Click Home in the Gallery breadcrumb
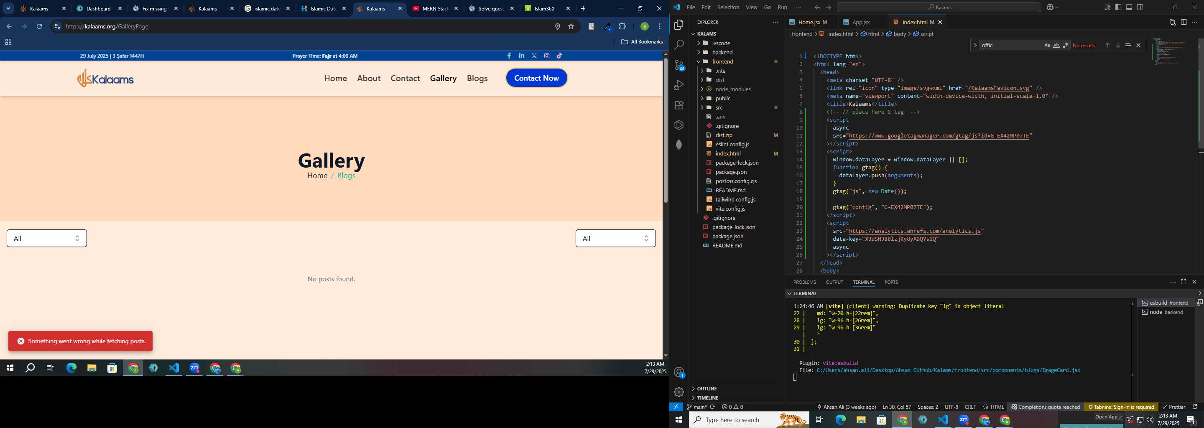The height and width of the screenshot is (428, 1204). 317,176
